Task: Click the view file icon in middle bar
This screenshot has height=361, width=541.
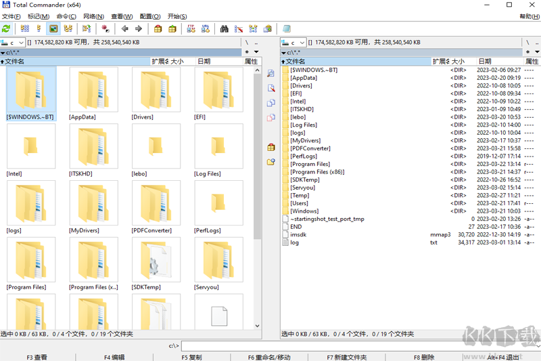Action: 270,73
